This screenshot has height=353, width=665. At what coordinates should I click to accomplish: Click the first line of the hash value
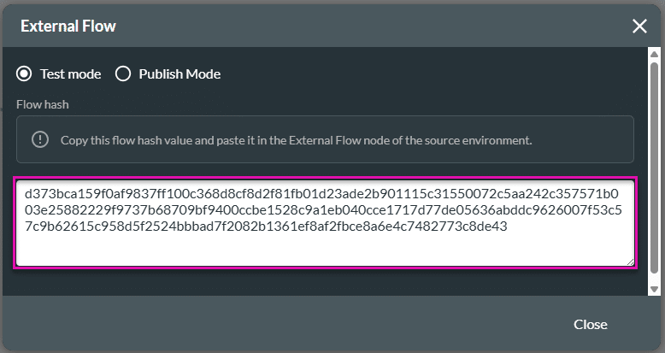click(x=325, y=194)
